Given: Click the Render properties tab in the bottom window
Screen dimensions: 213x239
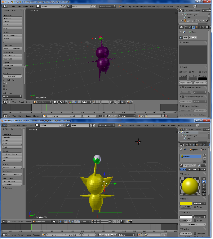Looking at the screenshot, I should click(x=187, y=145).
